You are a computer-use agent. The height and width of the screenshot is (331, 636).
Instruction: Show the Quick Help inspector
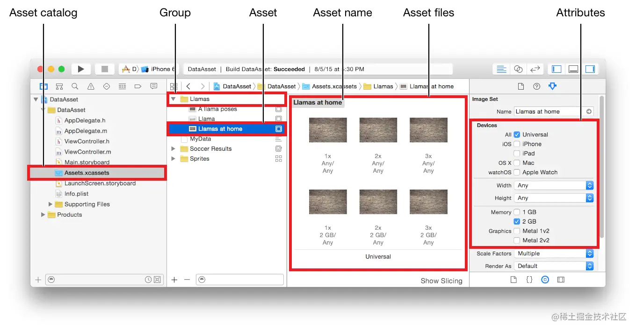(537, 86)
